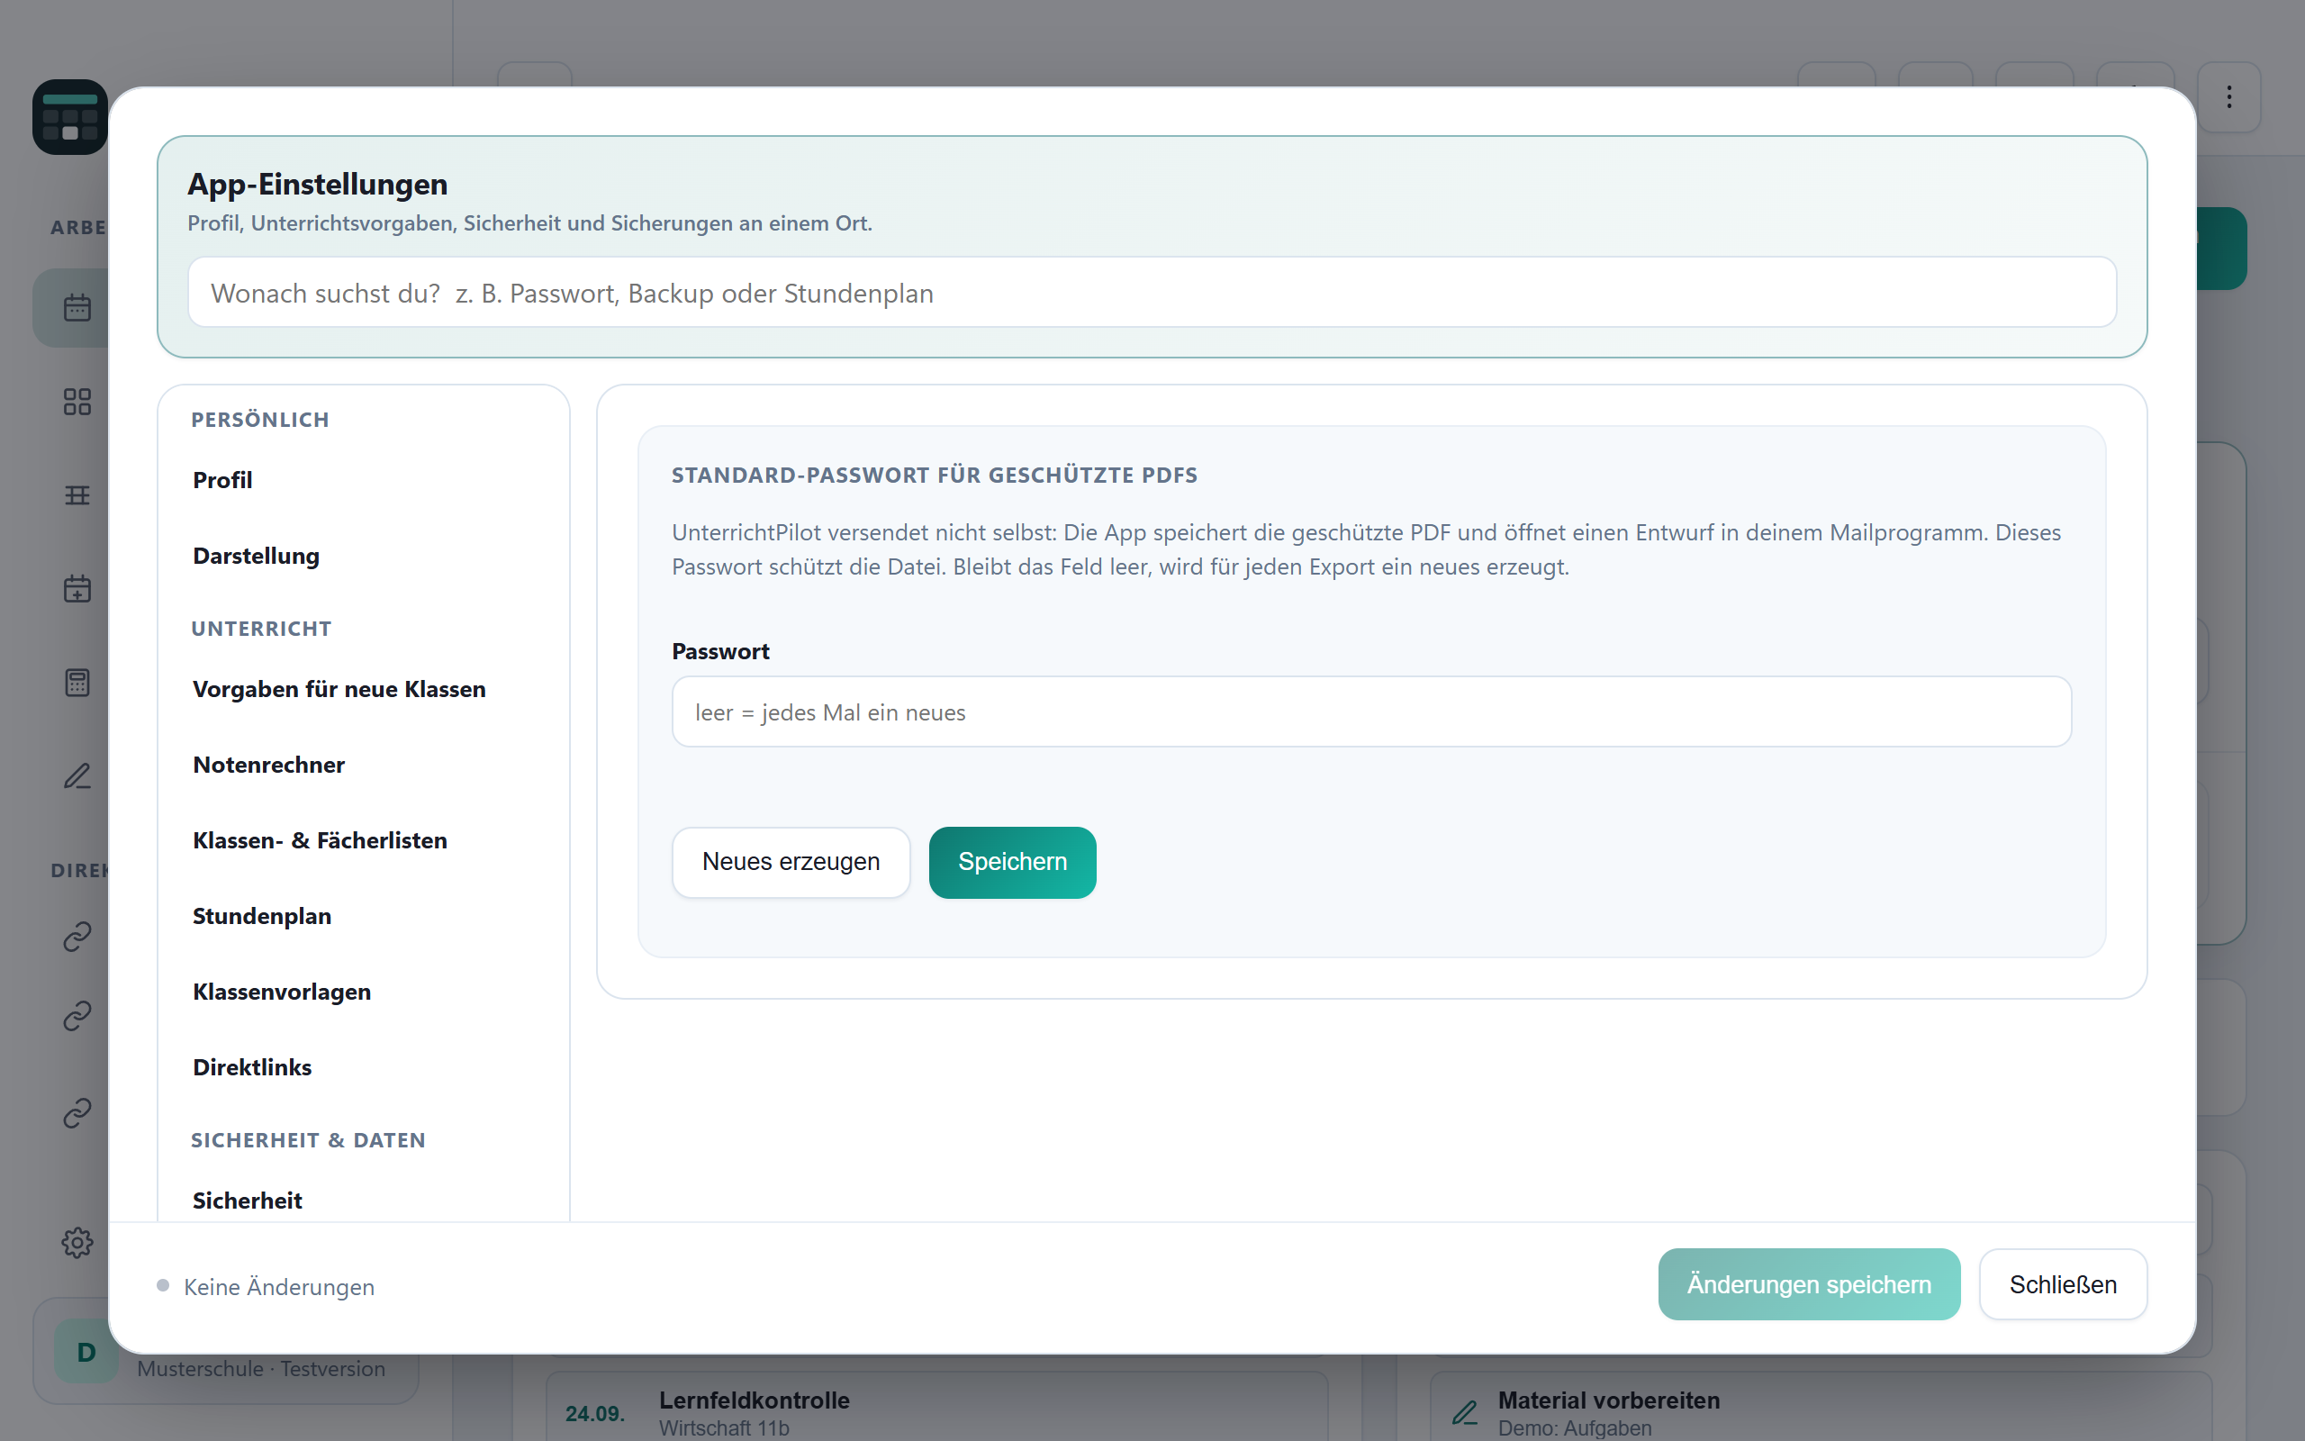
Task: Open the pencil icon in sidebar
Action: [x=77, y=775]
